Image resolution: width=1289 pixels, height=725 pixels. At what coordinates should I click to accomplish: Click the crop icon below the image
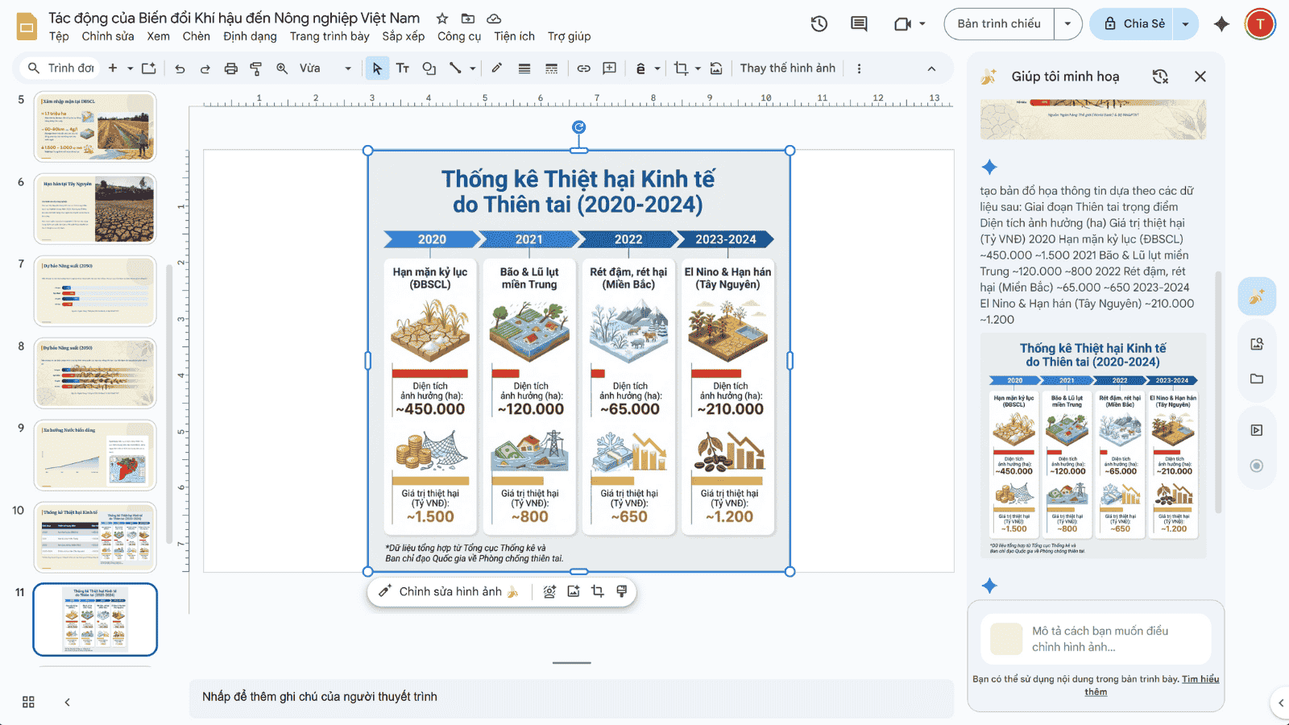[x=598, y=591]
